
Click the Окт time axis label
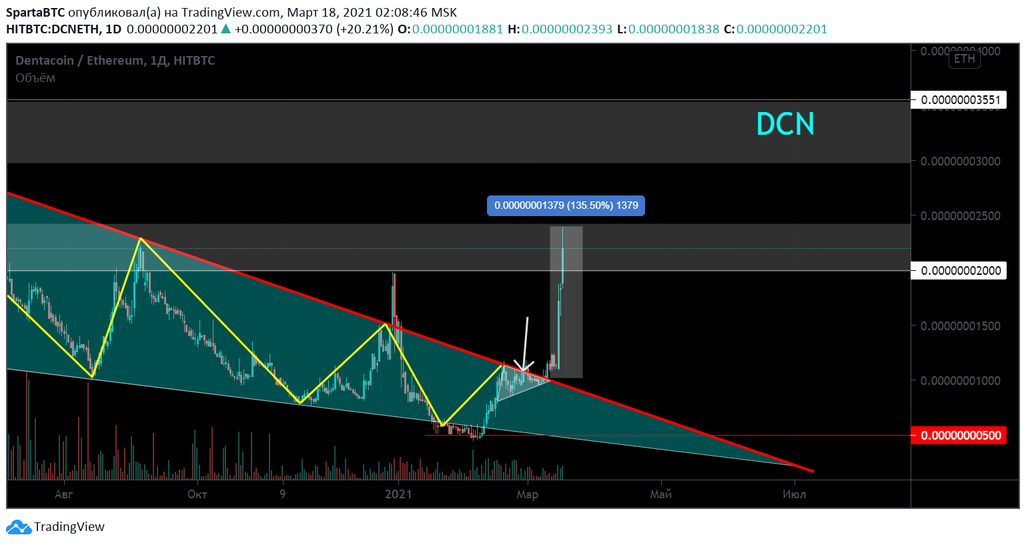click(197, 494)
